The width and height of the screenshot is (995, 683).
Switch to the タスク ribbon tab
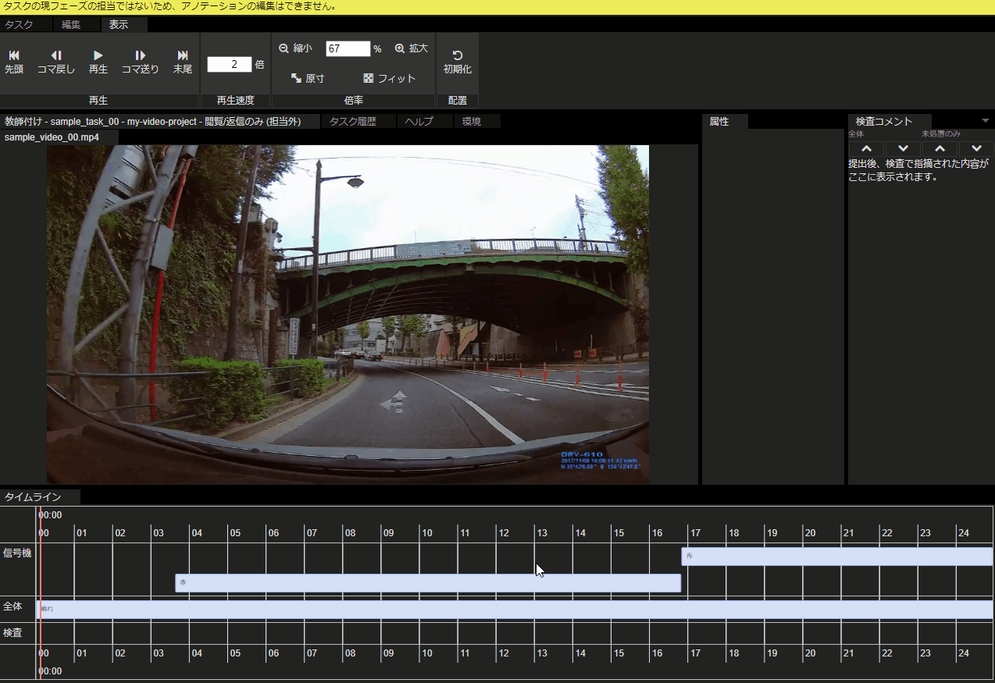click(19, 24)
